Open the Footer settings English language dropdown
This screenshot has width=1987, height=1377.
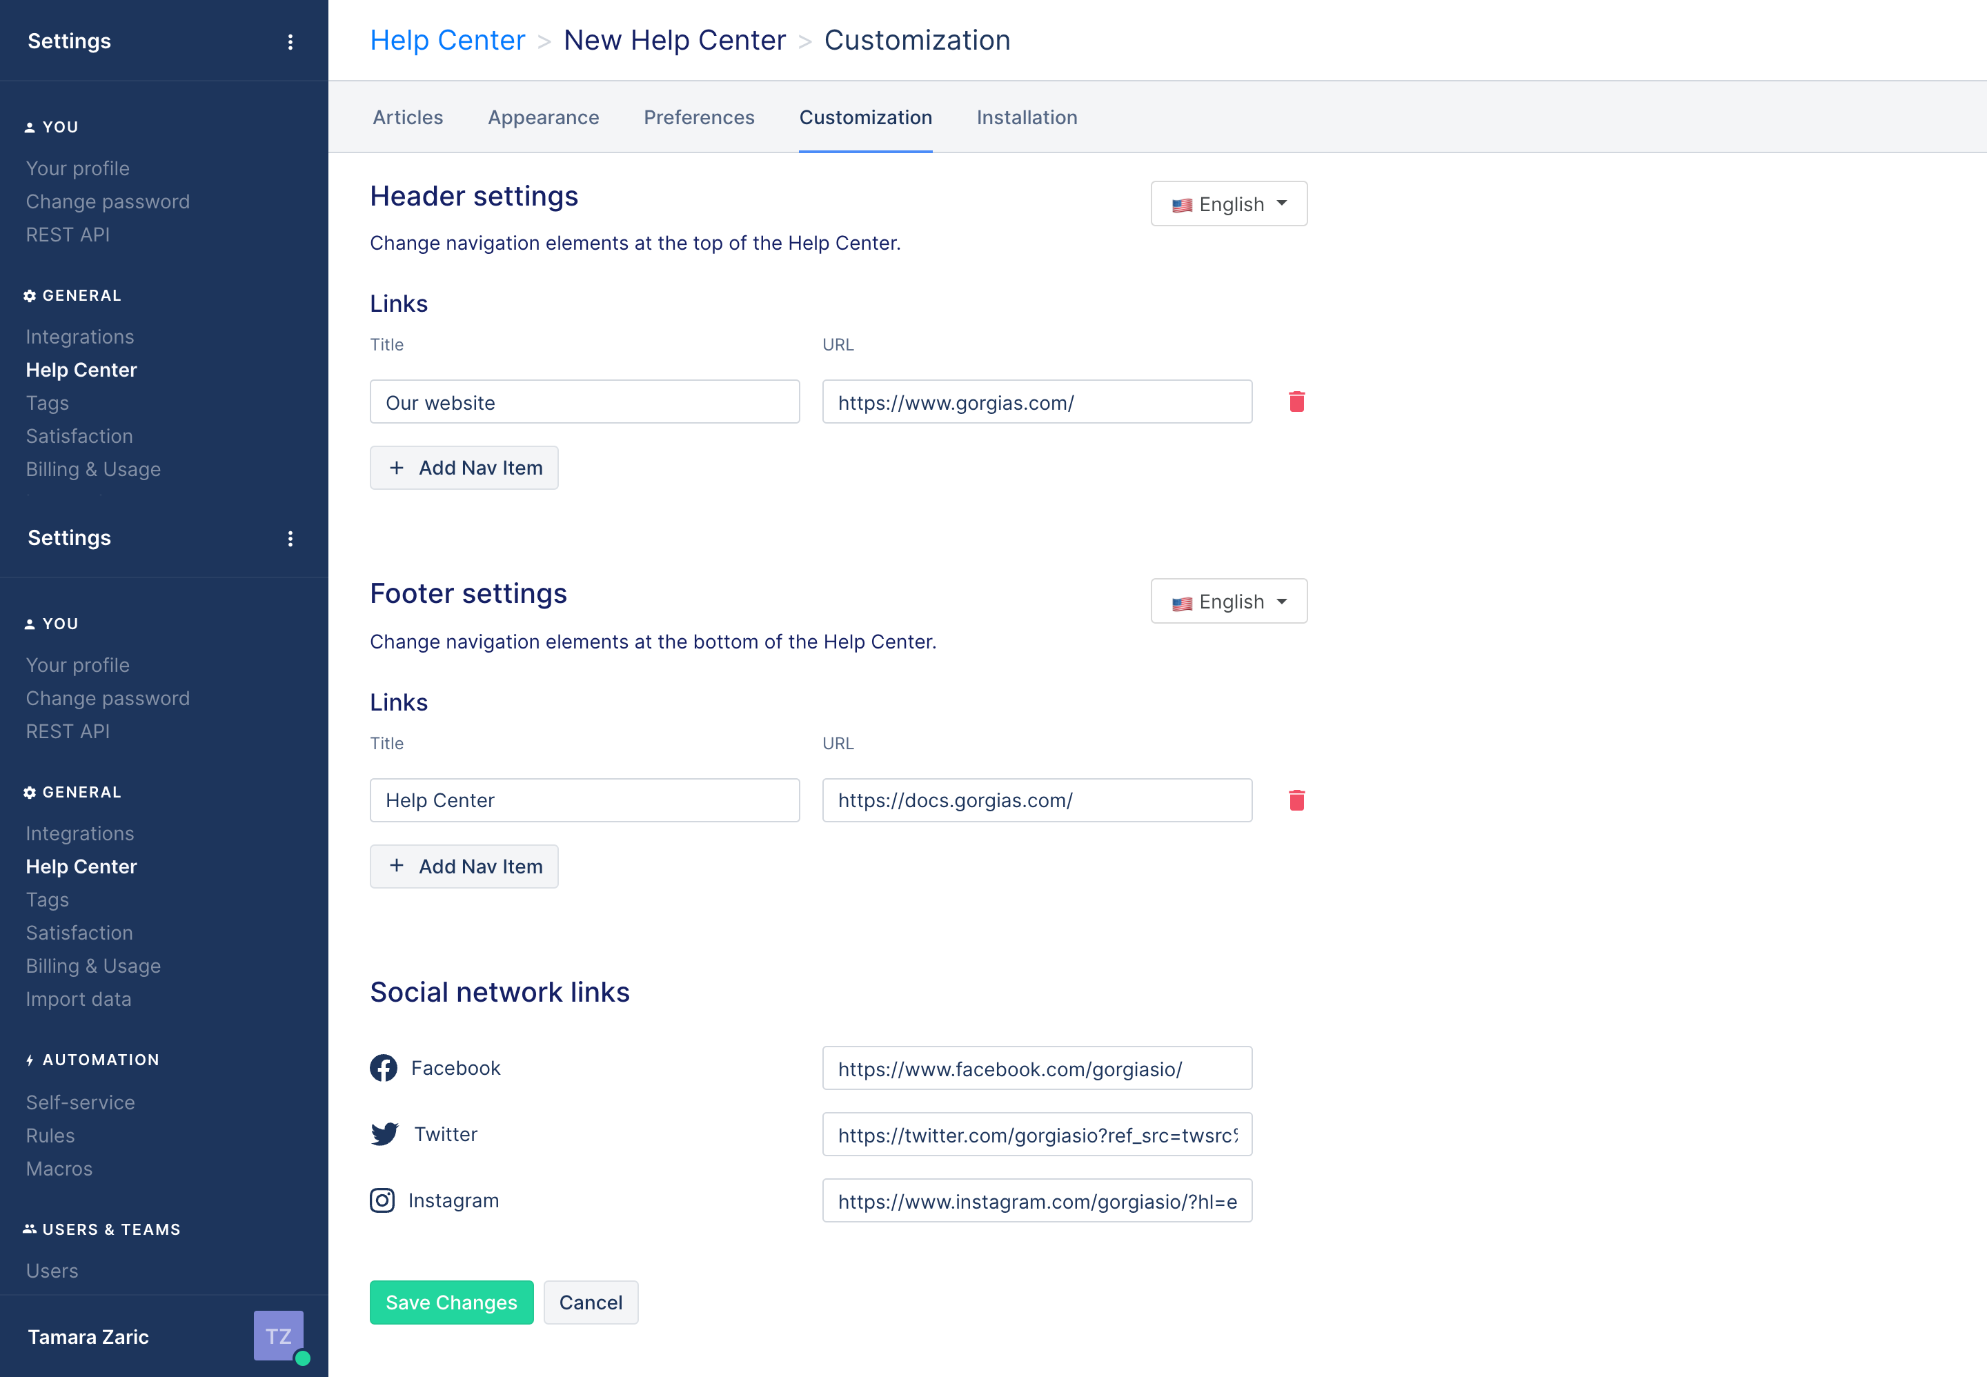(1229, 602)
